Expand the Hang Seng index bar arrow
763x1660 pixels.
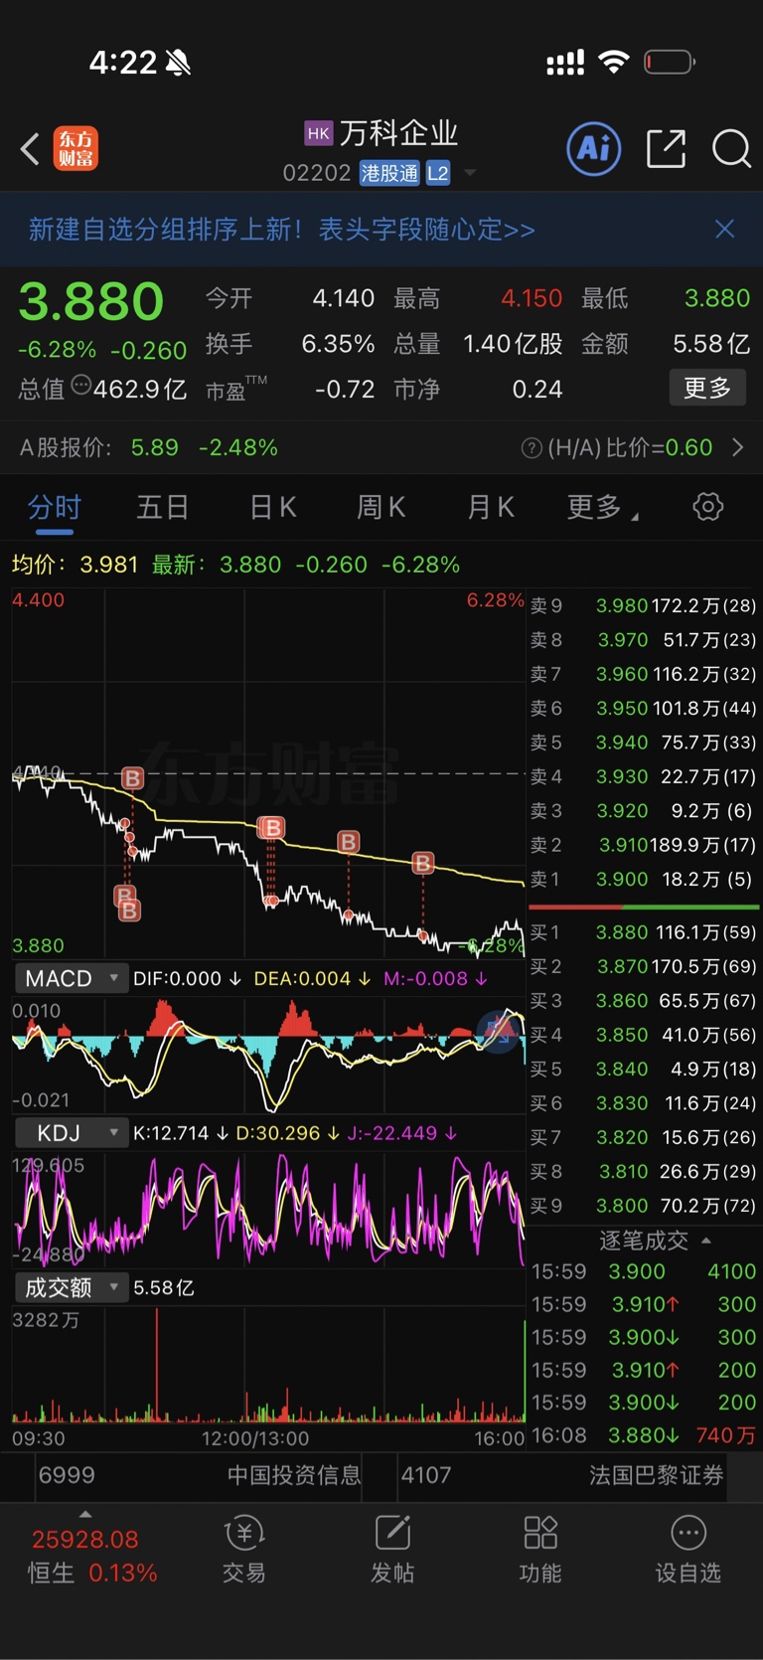pos(85,1514)
